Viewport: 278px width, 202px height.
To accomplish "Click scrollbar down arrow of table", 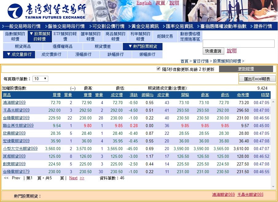I will click(273, 187).
